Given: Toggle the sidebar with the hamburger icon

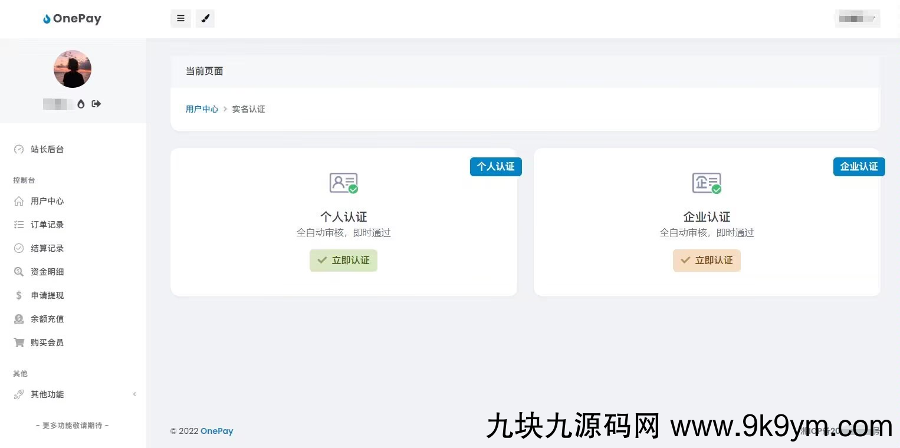Looking at the screenshot, I should click(180, 18).
